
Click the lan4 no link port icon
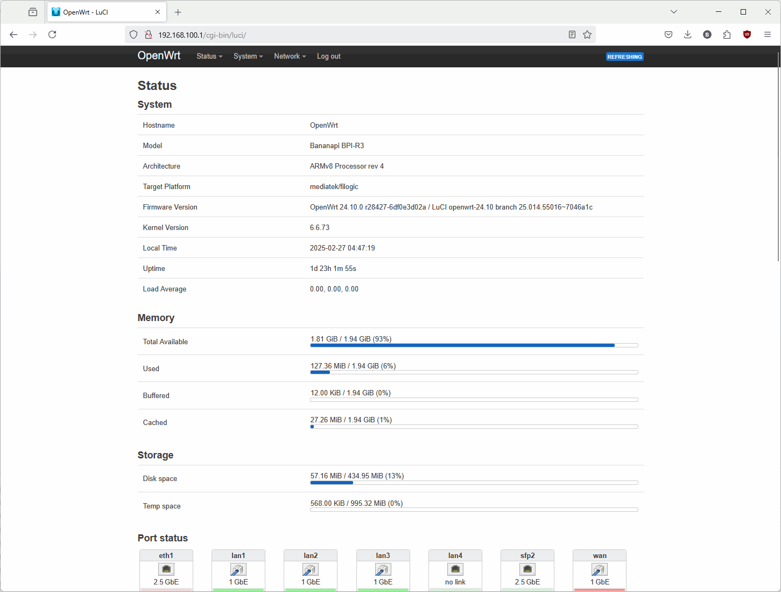point(455,569)
